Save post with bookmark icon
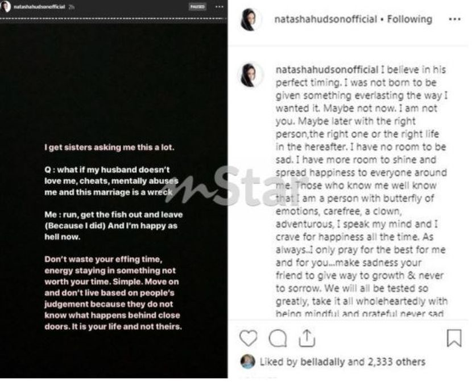 coord(454,338)
